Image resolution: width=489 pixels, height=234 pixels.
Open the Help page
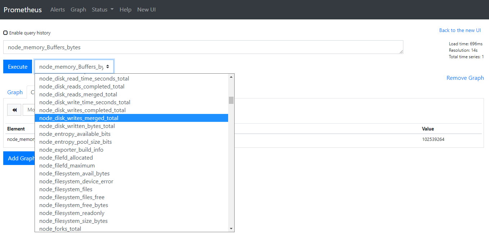(125, 10)
